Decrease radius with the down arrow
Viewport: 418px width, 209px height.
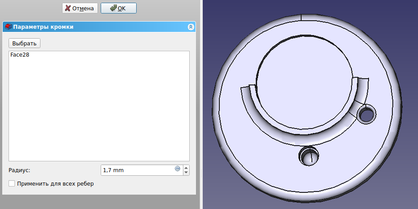(x=187, y=173)
